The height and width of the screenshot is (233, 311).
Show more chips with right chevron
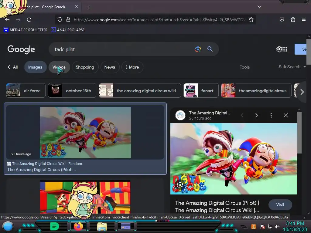click(302, 92)
